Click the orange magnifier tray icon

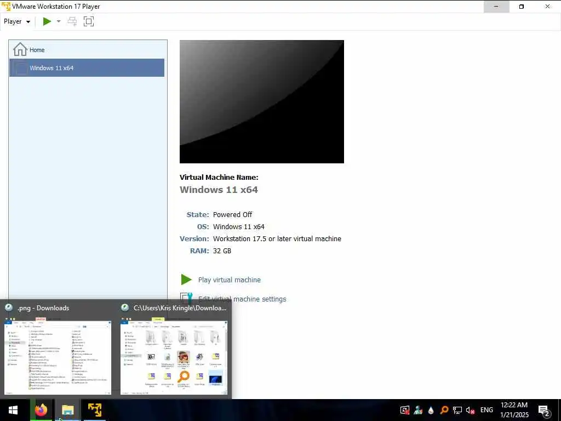444,410
